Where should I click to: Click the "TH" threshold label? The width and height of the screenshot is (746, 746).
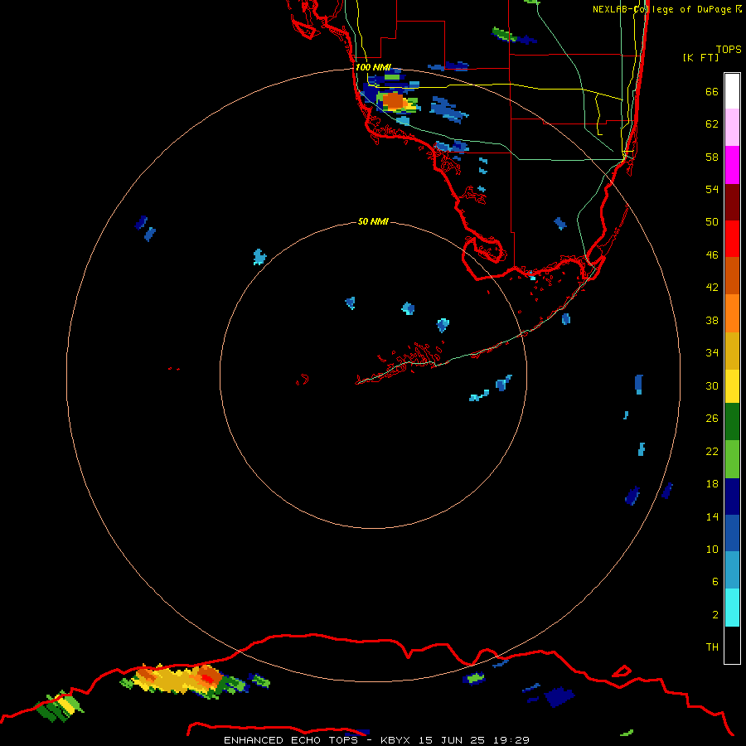point(712,647)
